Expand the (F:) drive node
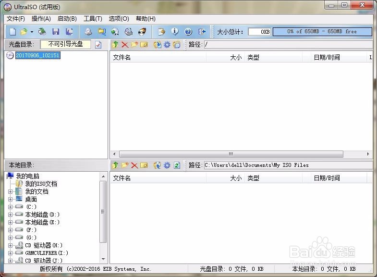 (11, 230)
